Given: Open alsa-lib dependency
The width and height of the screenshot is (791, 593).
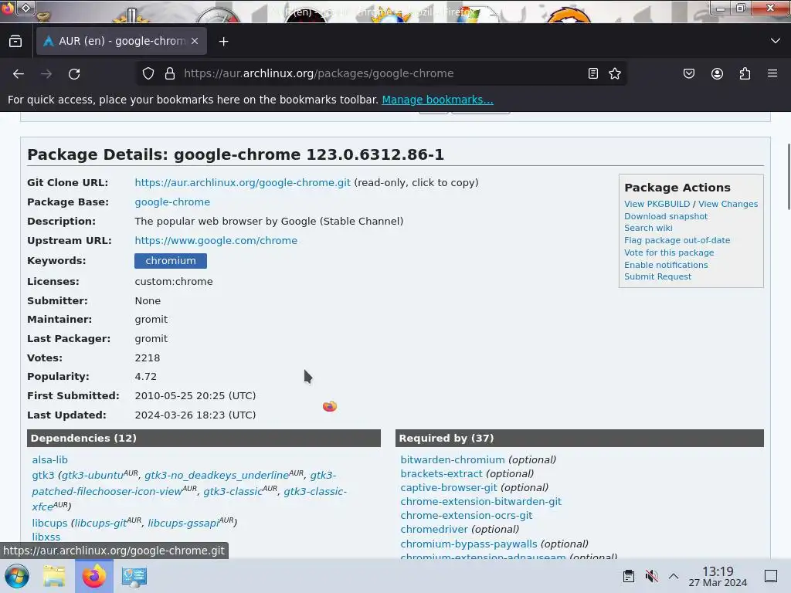Looking at the screenshot, I should (49, 460).
